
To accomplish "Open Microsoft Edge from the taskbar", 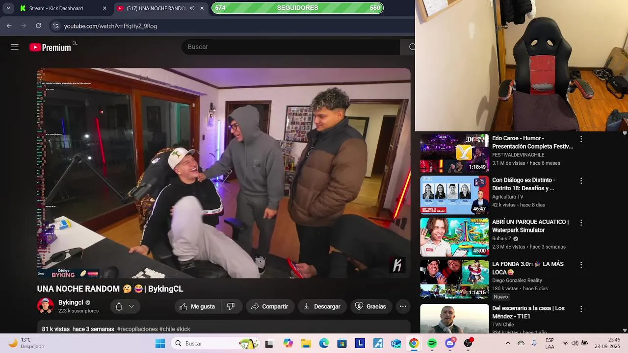I will 324,343.
